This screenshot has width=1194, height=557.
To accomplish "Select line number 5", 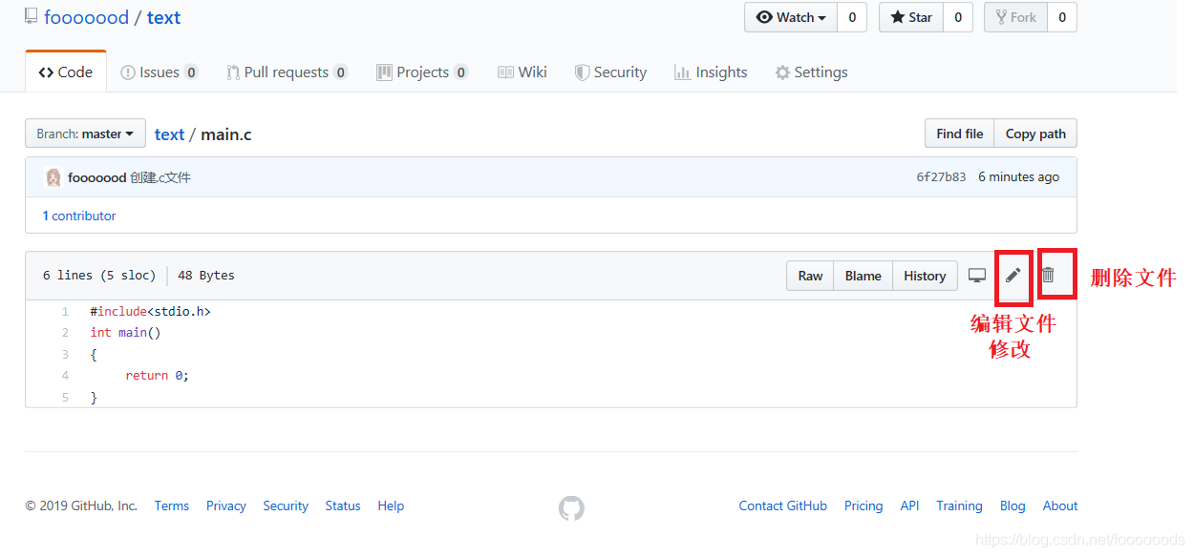I will [x=65, y=397].
